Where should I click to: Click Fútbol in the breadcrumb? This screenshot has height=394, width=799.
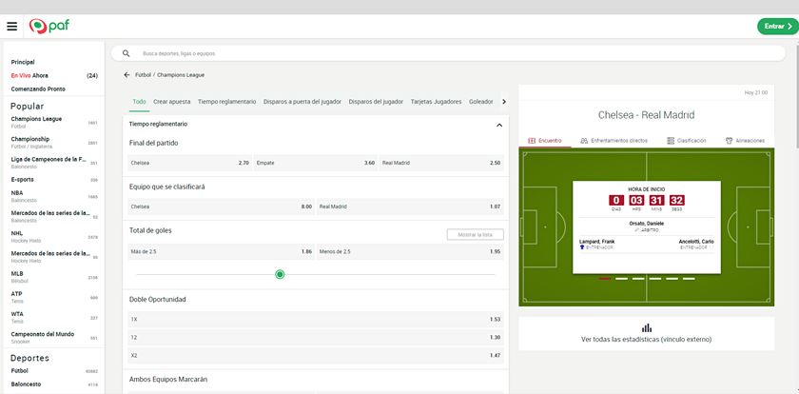[x=144, y=75]
